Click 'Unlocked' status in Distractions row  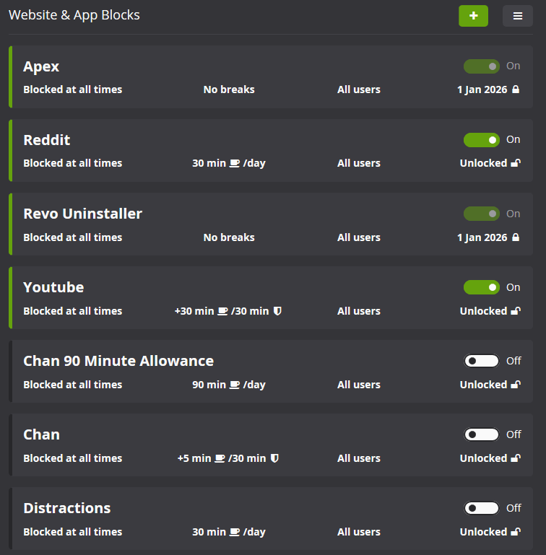(483, 532)
